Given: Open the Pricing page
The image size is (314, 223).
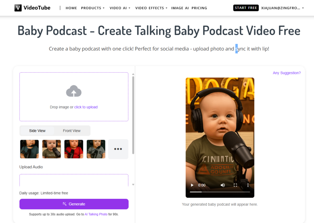Looking at the screenshot, I should [199, 8].
